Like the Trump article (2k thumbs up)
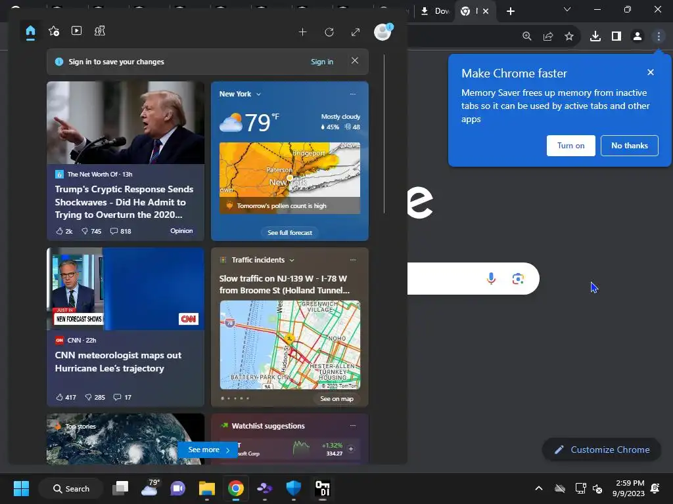 point(64,231)
